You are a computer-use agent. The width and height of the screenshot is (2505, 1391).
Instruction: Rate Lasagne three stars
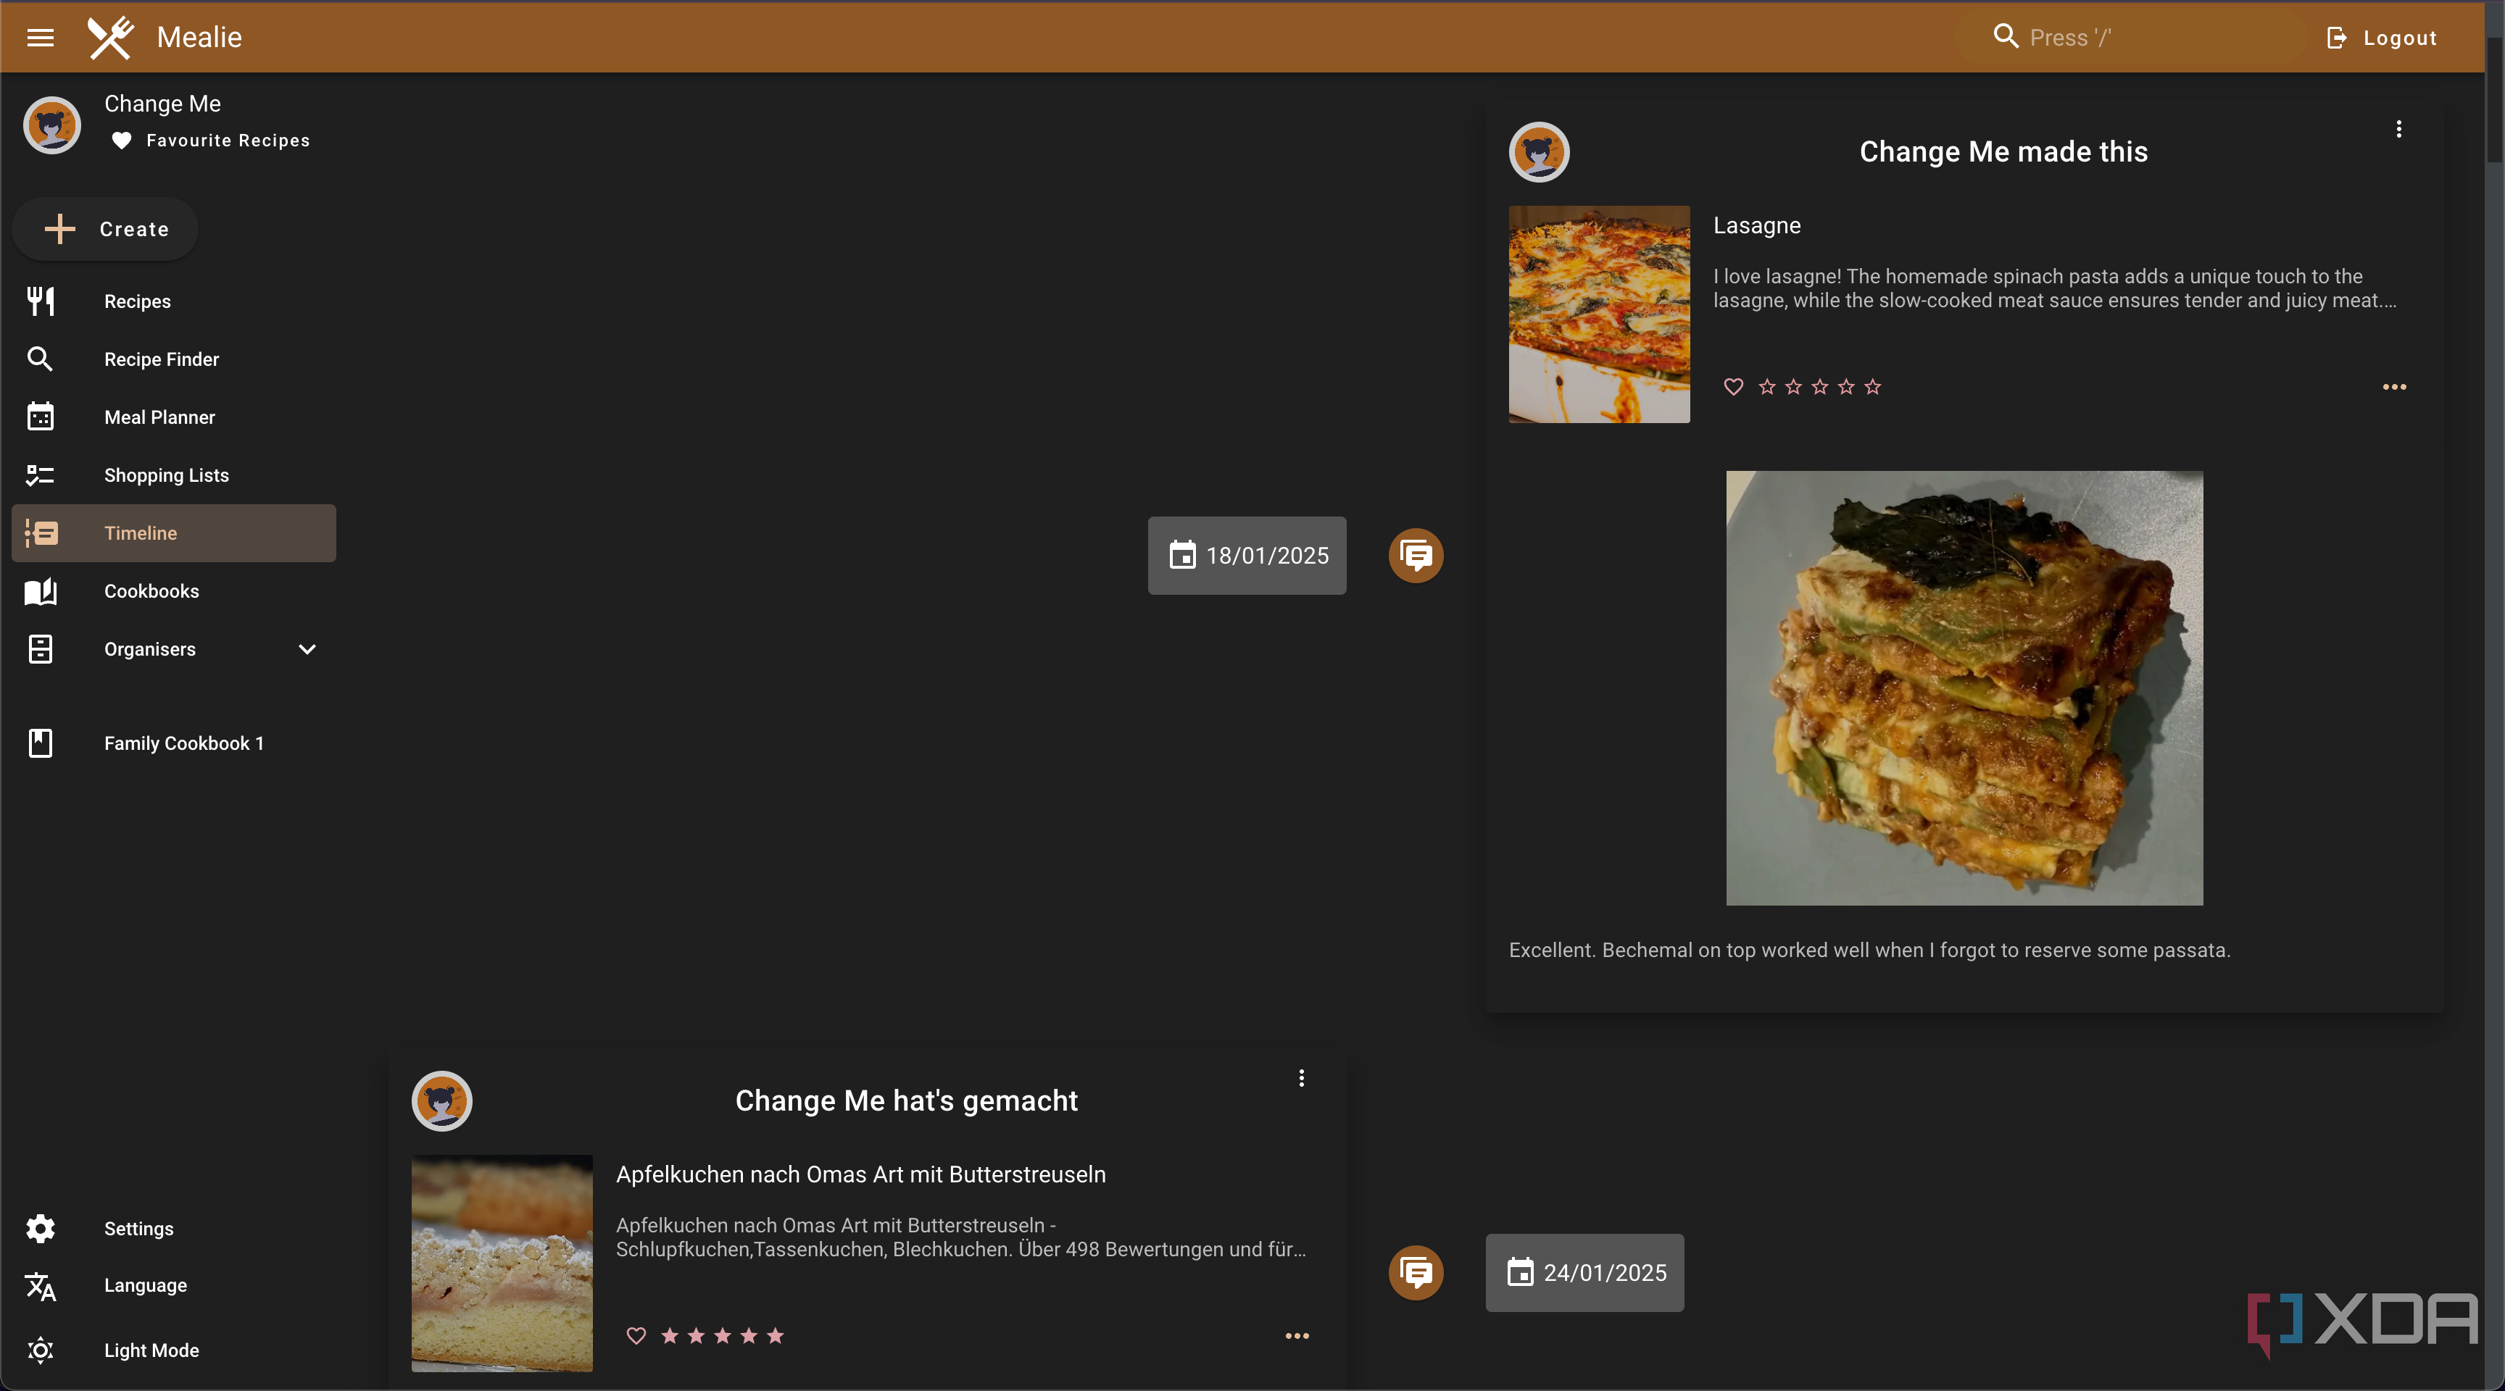[x=1821, y=387]
